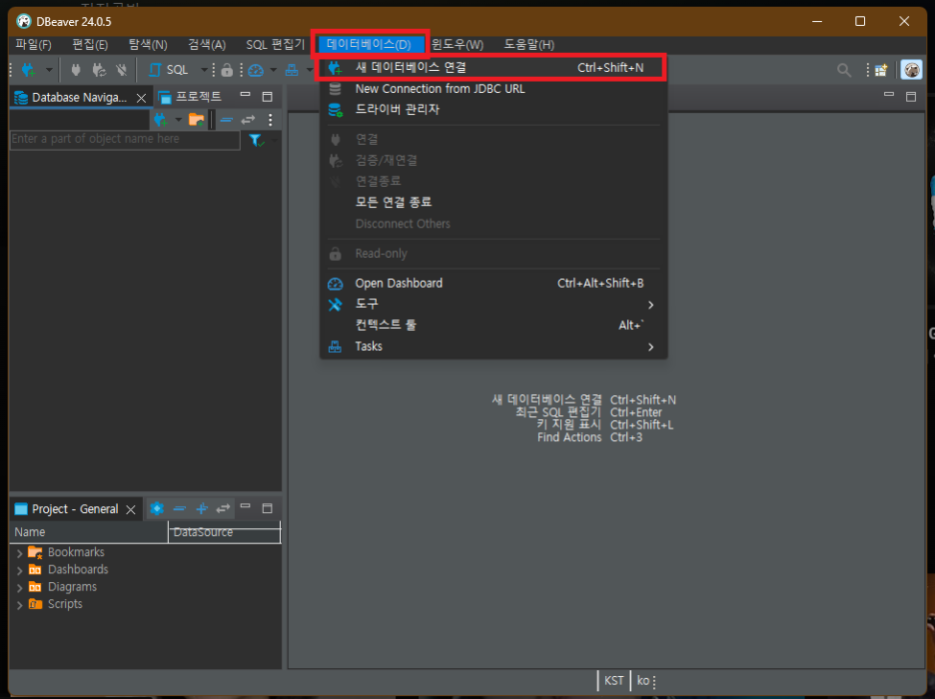
Task: Click the blue gear configure icon in Project panel
Action: pos(157,508)
